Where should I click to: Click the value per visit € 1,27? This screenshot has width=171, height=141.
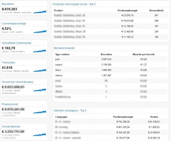pos(143,65)
